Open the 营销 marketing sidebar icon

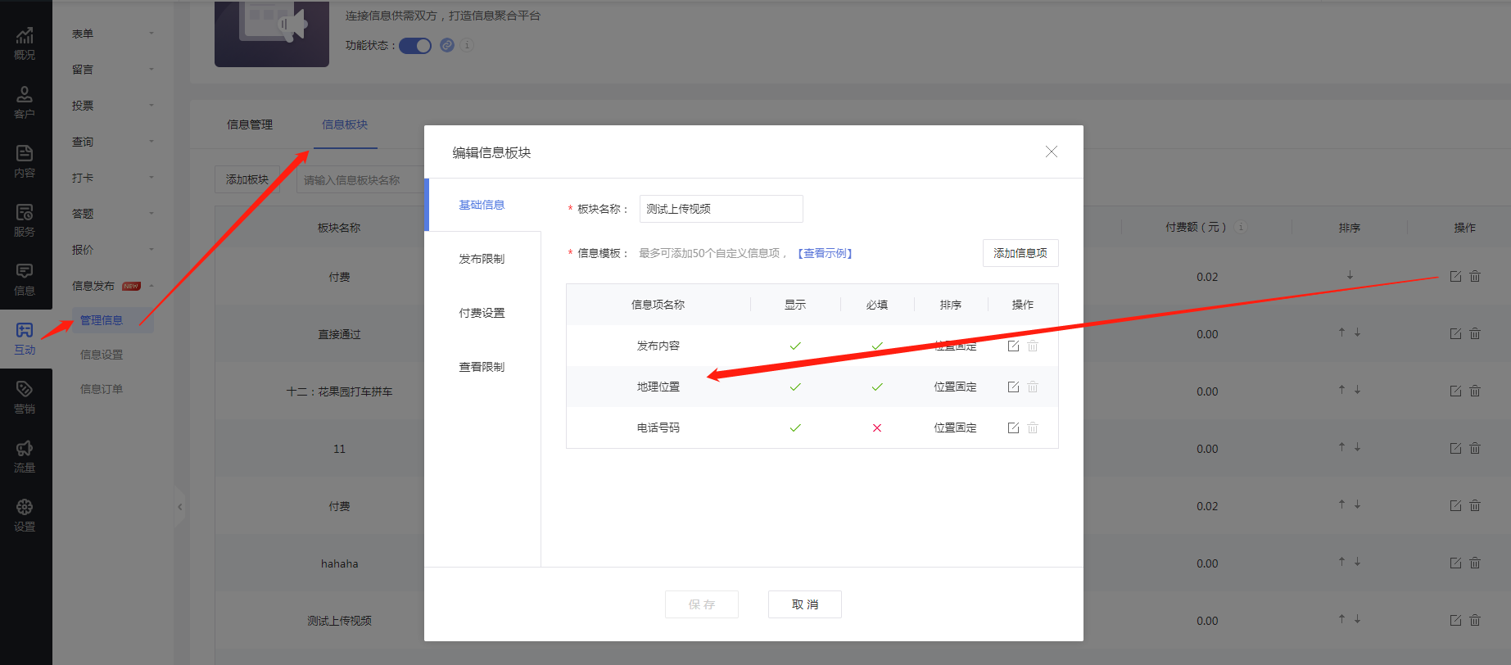[25, 398]
